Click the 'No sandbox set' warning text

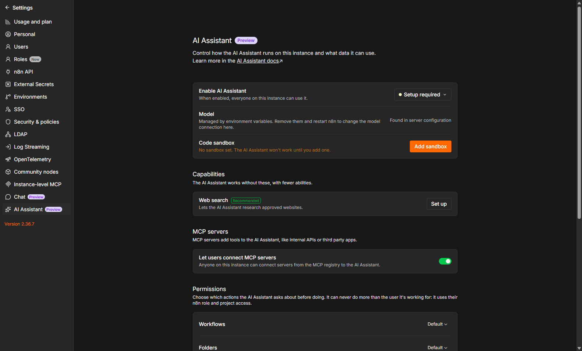[265, 150]
